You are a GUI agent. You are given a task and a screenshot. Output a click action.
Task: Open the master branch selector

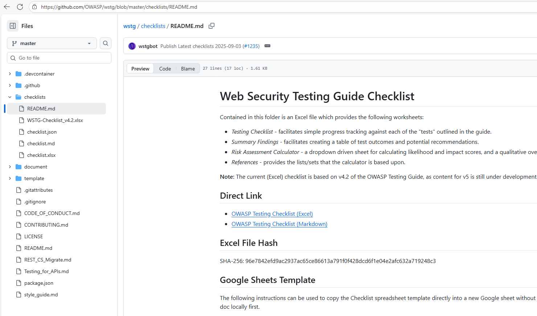[x=52, y=43]
